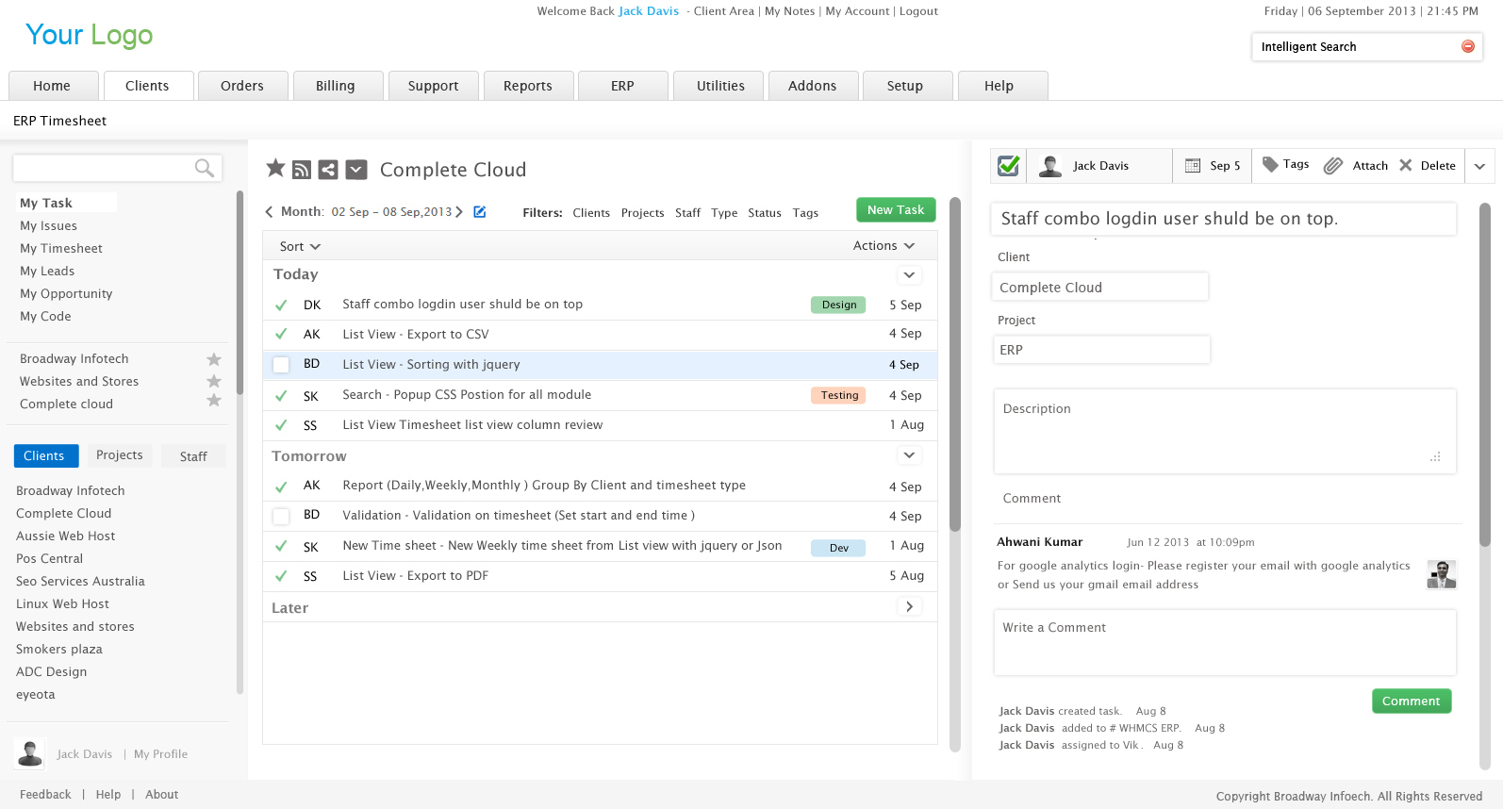Click the Tags icon in task toolbar
This screenshot has height=809, width=1503.
point(1270,164)
